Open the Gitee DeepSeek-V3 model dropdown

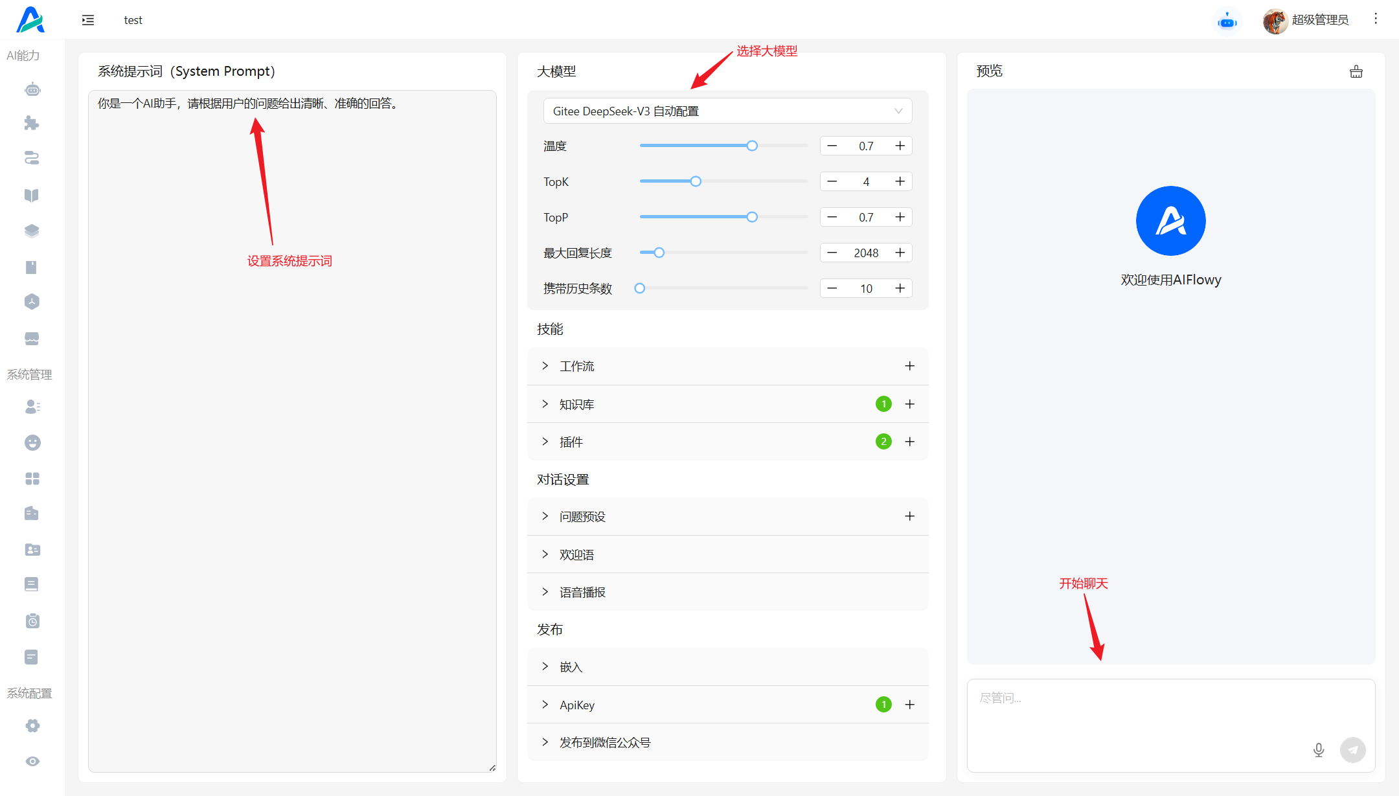tap(727, 111)
